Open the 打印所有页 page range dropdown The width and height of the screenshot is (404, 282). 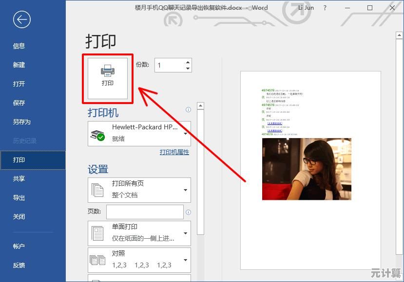tap(185, 190)
